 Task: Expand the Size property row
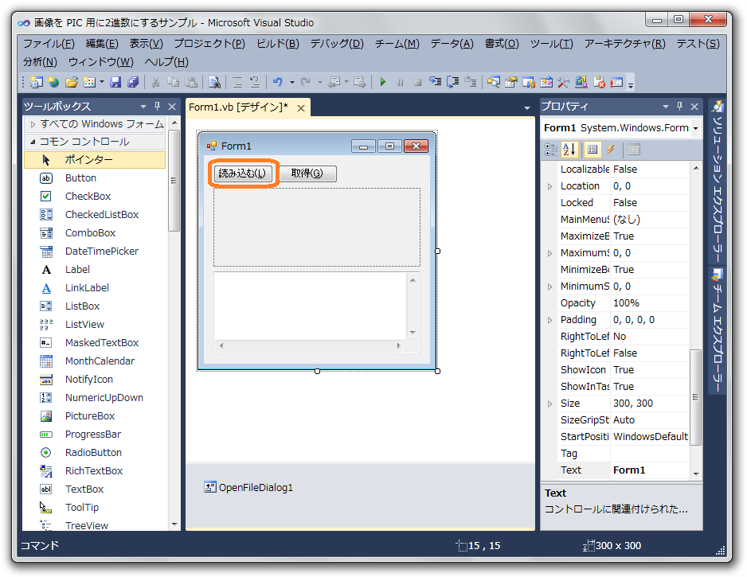pos(549,404)
